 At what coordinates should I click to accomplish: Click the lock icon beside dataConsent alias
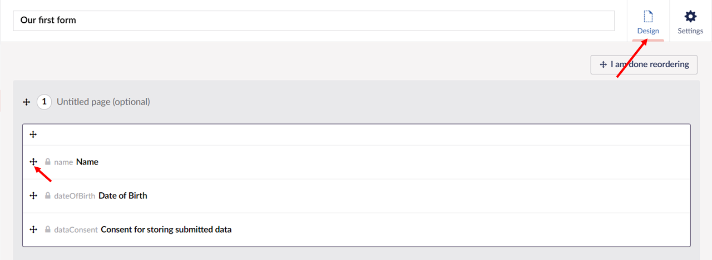click(48, 229)
